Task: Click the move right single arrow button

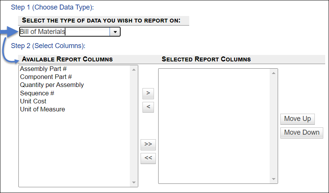Action: tap(148, 93)
